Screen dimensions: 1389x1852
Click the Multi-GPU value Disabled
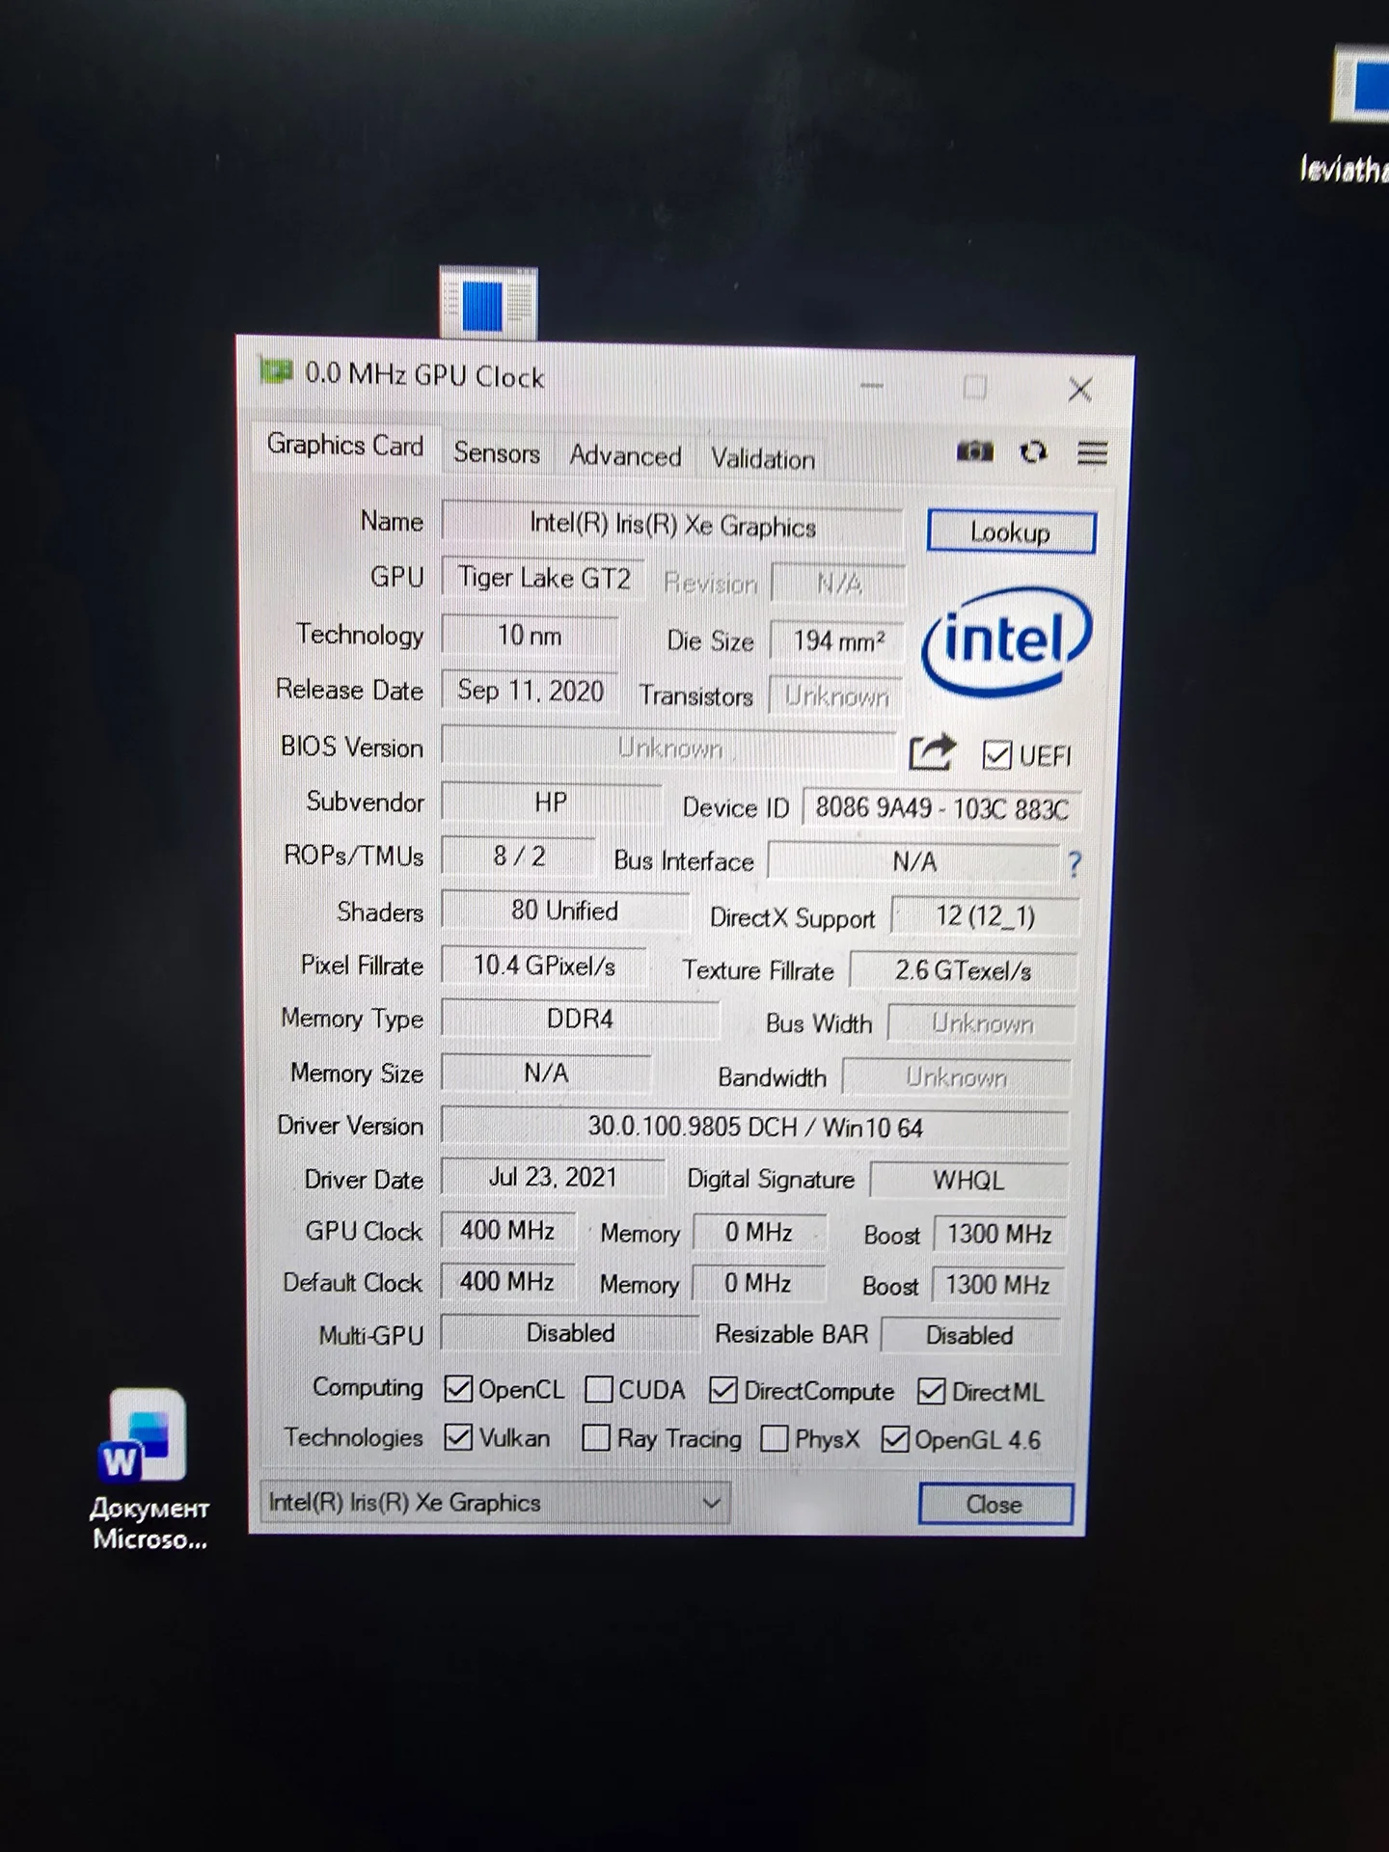(570, 1333)
